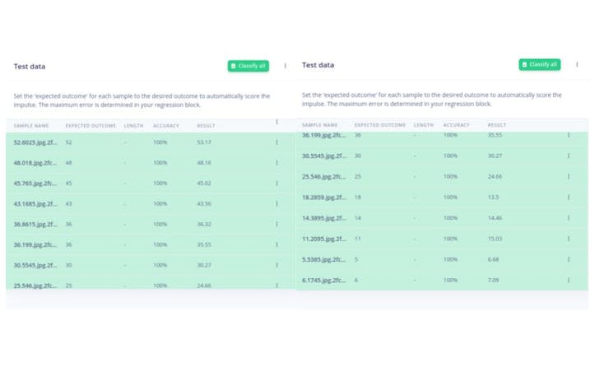The image size is (609, 381).
Task: Select 25.546.jpg.2fc... in the right panel
Action: 324,176
